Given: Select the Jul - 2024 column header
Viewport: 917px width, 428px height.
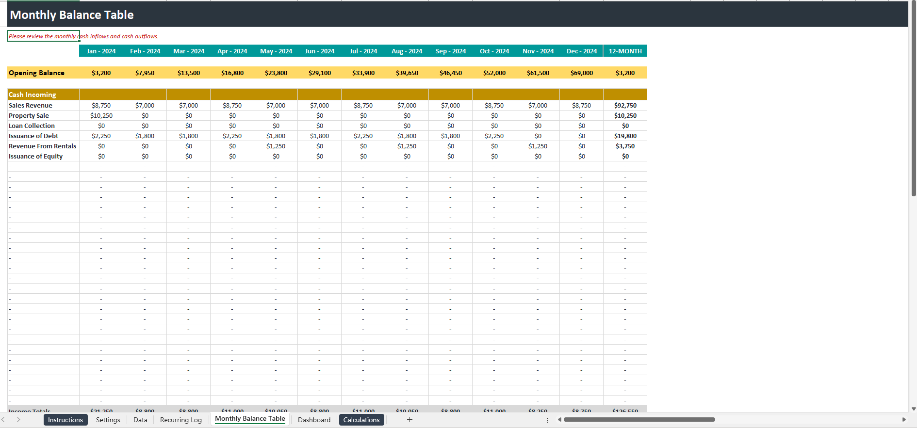Looking at the screenshot, I should coord(363,51).
